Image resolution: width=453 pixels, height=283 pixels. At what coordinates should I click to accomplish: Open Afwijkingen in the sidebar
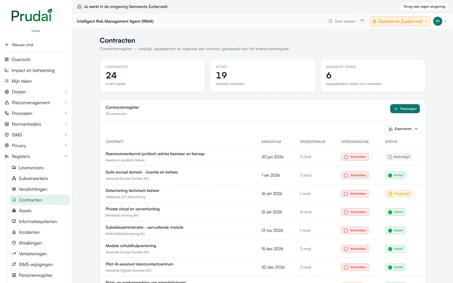point(40,243)
